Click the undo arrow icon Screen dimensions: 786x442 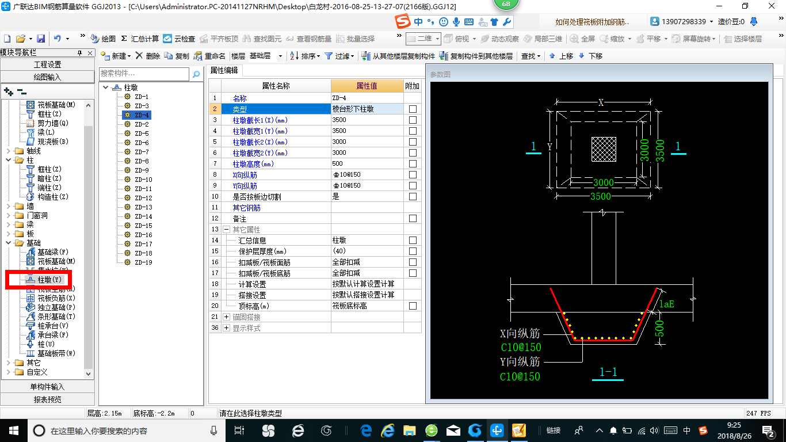coord(57,39)
